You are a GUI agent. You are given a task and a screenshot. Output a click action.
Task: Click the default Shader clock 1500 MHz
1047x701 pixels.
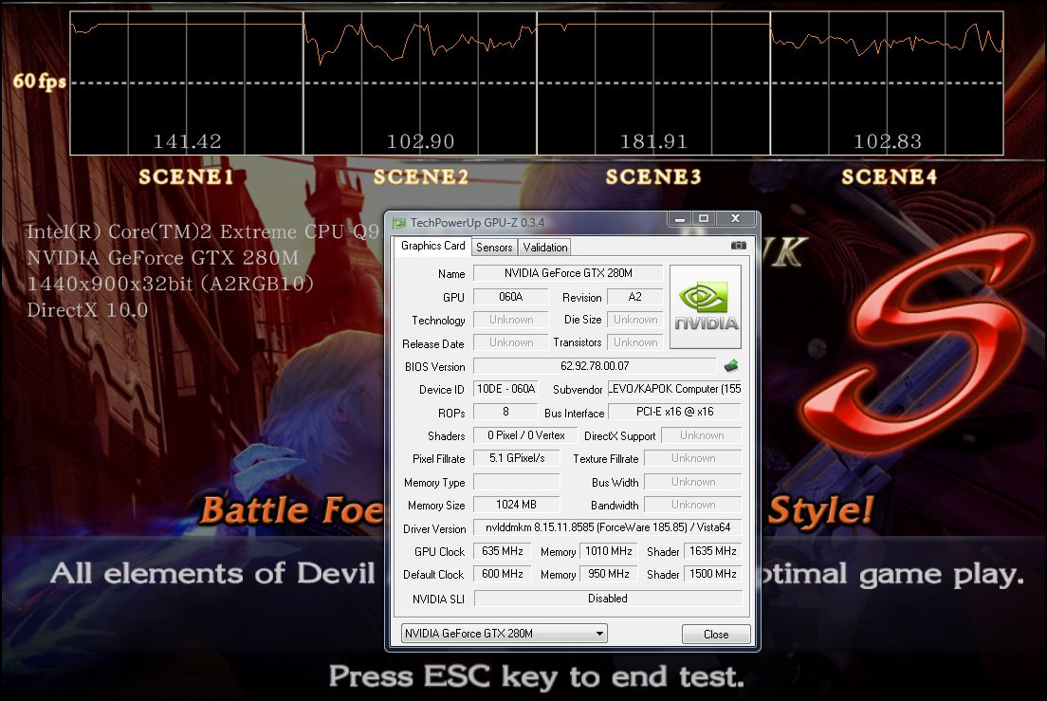(712, 574)
